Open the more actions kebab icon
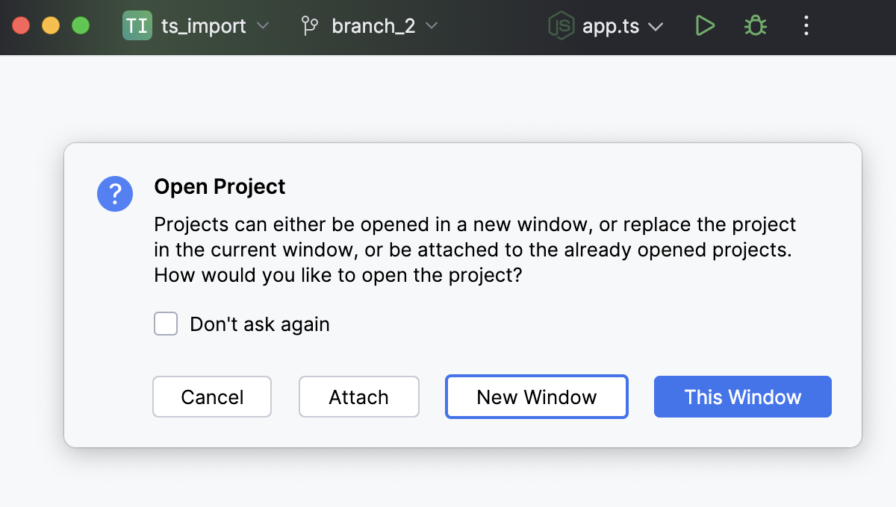 [x=806, y=25]
